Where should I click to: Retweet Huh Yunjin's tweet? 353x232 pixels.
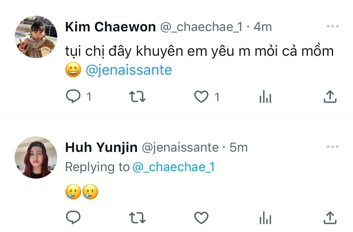(x=137, y=217)
